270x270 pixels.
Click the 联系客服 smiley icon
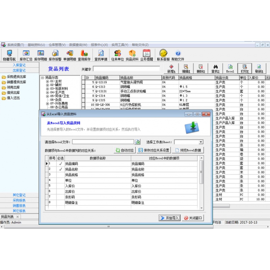(x=163, y=55)
